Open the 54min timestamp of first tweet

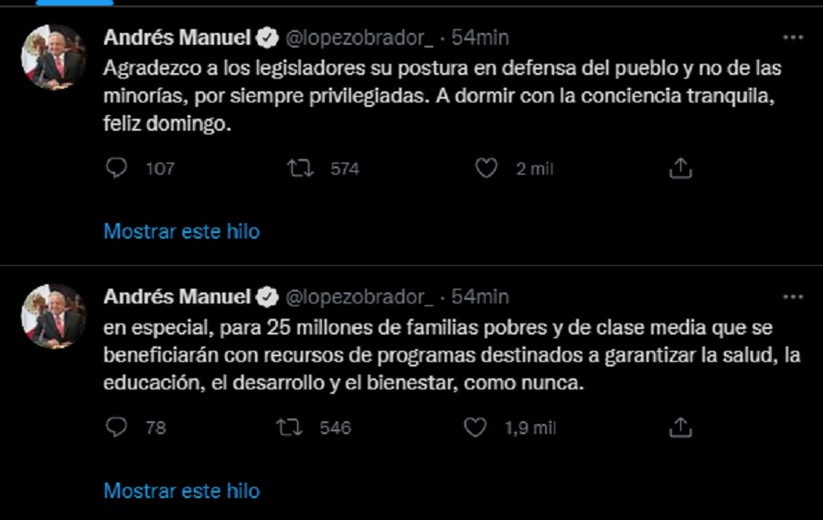pos(480,37)
